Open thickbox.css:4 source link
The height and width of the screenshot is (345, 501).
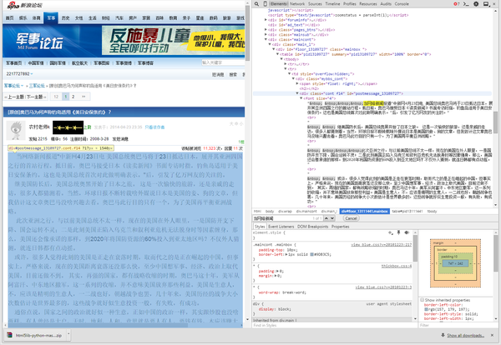pos(397,266)
